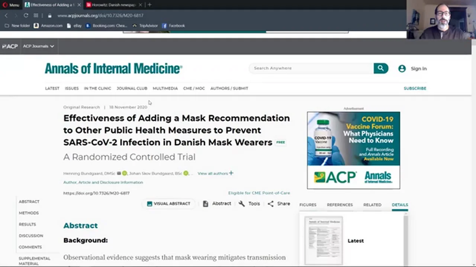This screenshot has width=476, height=267.
Task: Click the Share icon
Action: pyautogui.click(x=271, y=204)
